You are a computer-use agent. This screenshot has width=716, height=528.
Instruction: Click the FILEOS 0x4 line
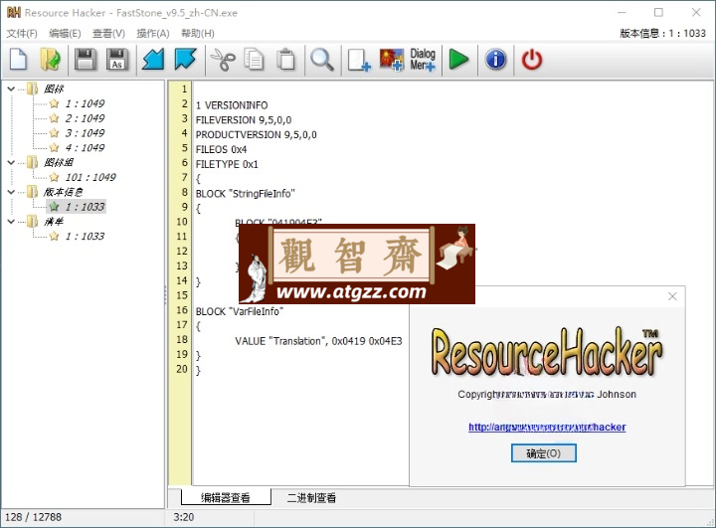pyautogui.click(x=221, y=149)
